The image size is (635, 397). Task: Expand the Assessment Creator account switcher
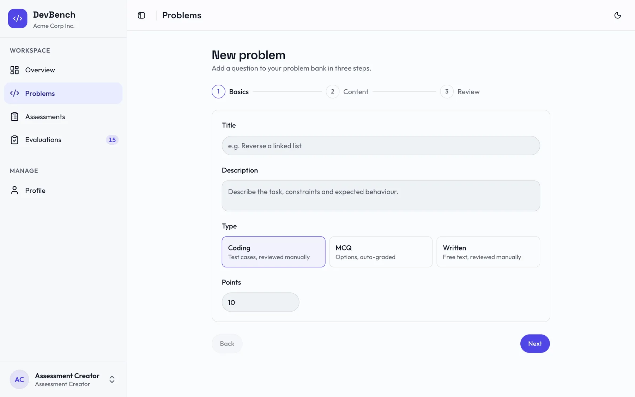pyautogui.click(x=112, y=379)
